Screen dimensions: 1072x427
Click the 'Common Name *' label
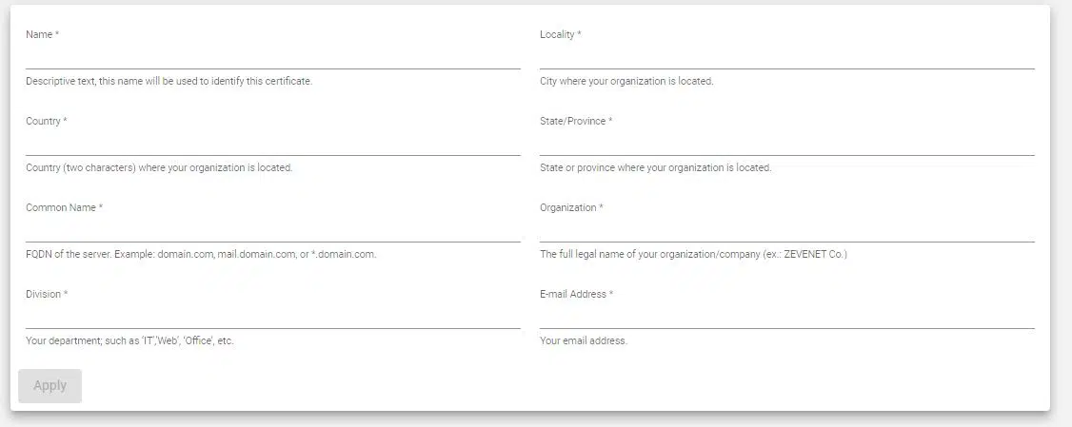click(64, 208)
